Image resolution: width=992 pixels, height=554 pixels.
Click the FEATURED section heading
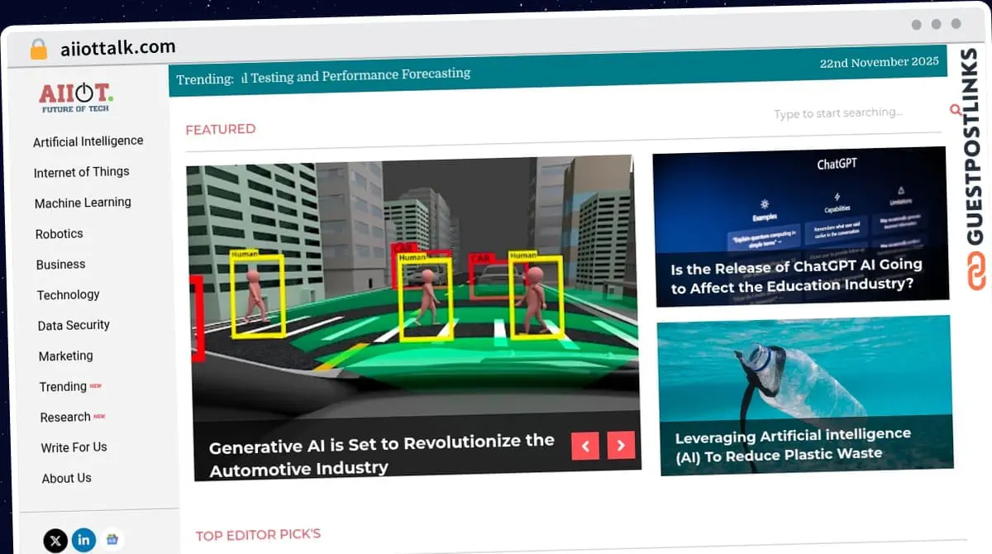221,129
